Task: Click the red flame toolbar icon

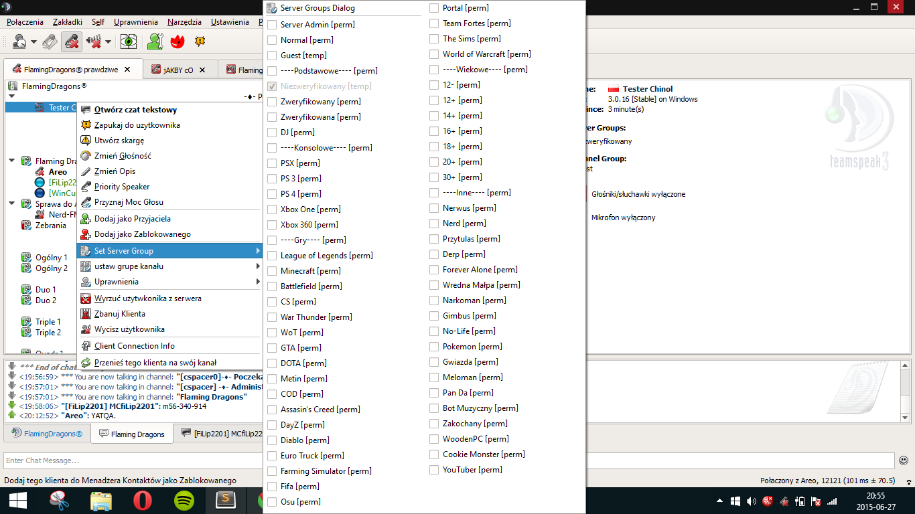Action: tap(178, 41)
